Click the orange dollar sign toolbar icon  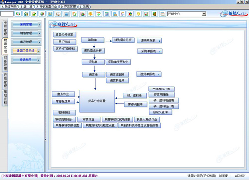[90, 14]
